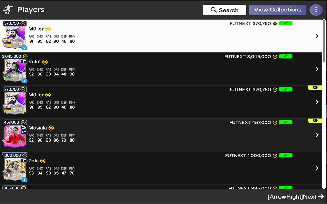Open the highlighted Müller row's right chevron
This screenshot has height=204, width=327.
(317, 36)
